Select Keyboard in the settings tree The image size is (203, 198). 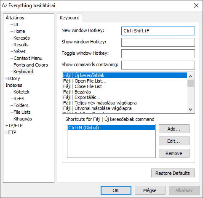(23, 72)
